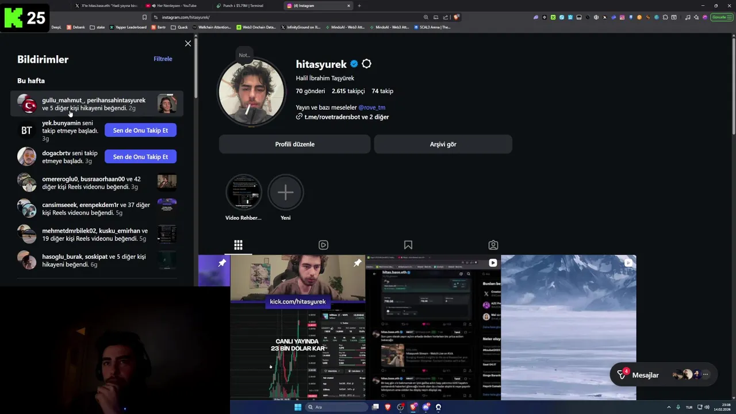Show hidden system tray icons

(x=669, y=407)
